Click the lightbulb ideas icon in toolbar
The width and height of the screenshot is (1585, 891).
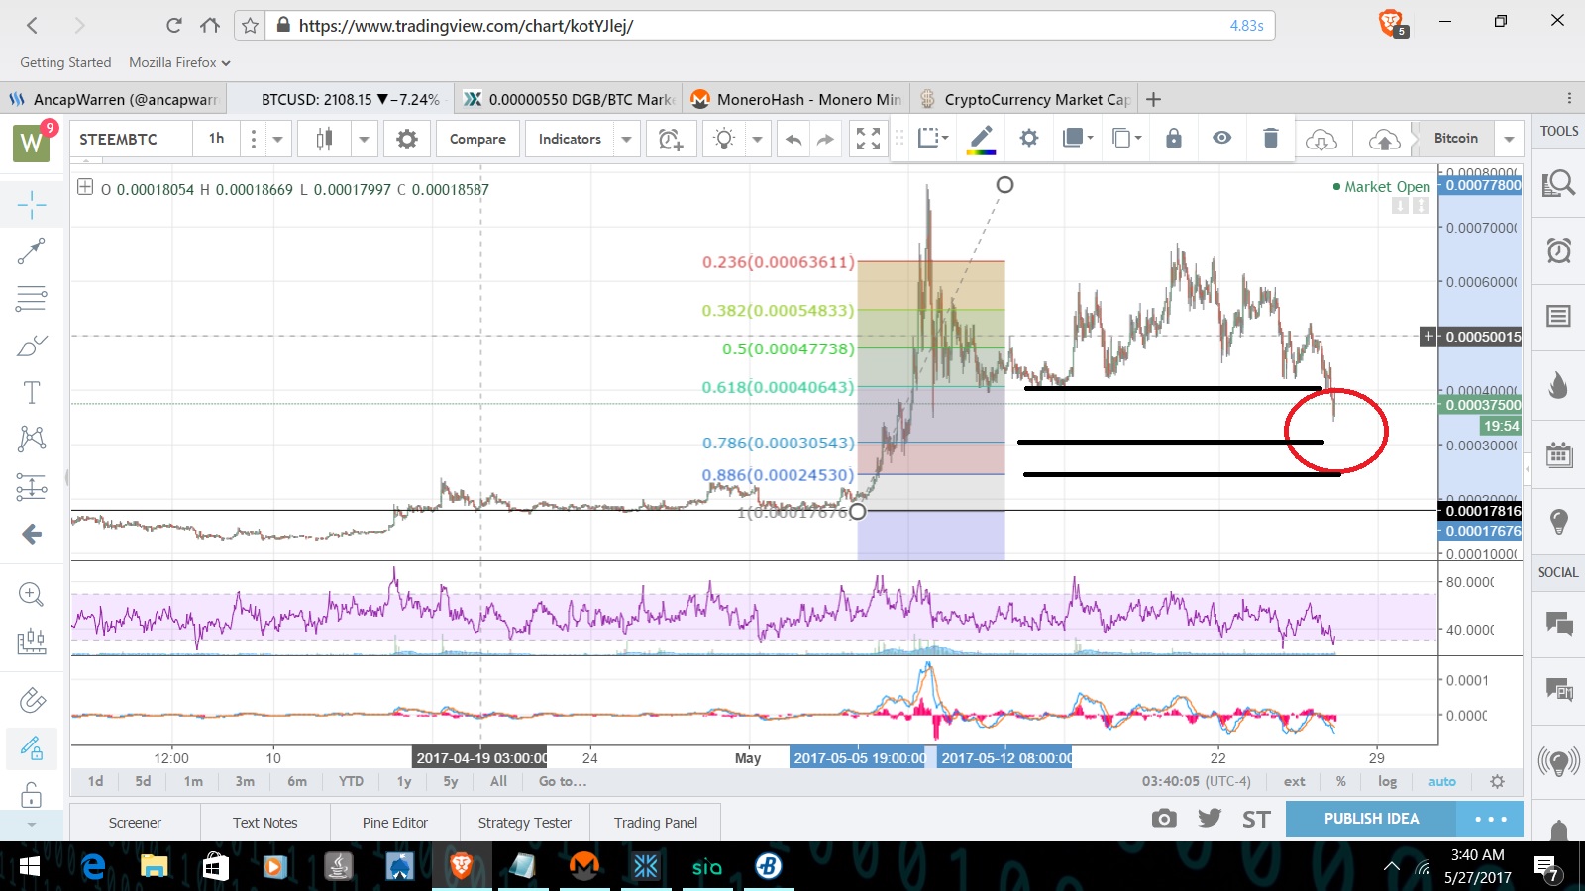tap(725, 139)
